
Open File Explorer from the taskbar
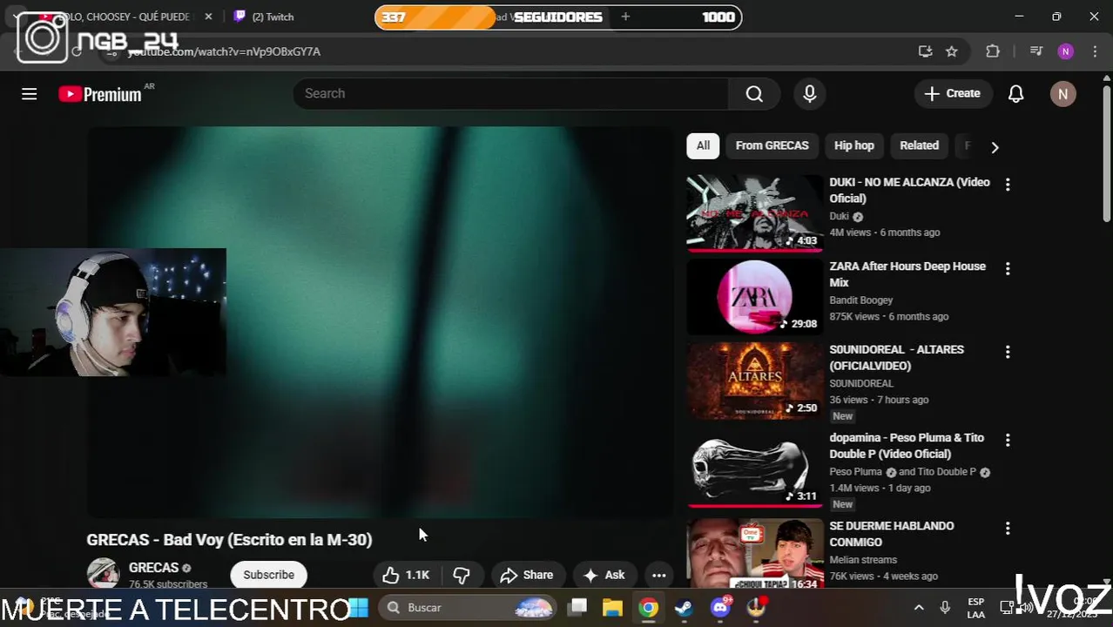tap(613, 608)
